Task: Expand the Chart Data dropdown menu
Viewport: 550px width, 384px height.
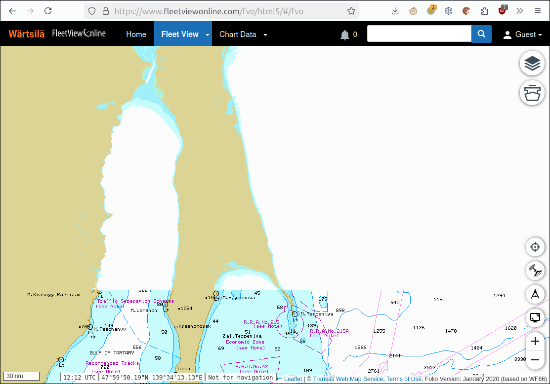Action: click(x=243, y=35)
